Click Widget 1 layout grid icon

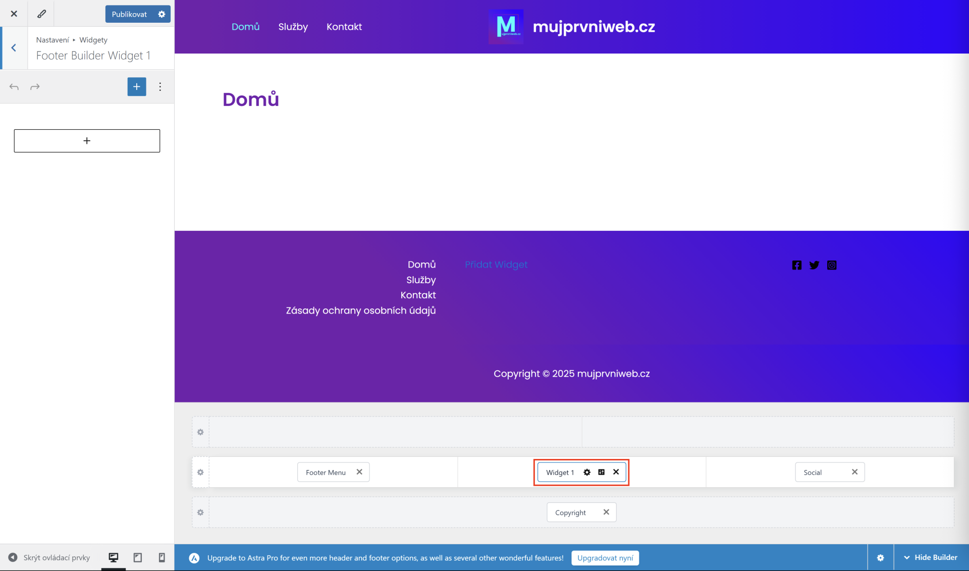[x=601, y=472]
